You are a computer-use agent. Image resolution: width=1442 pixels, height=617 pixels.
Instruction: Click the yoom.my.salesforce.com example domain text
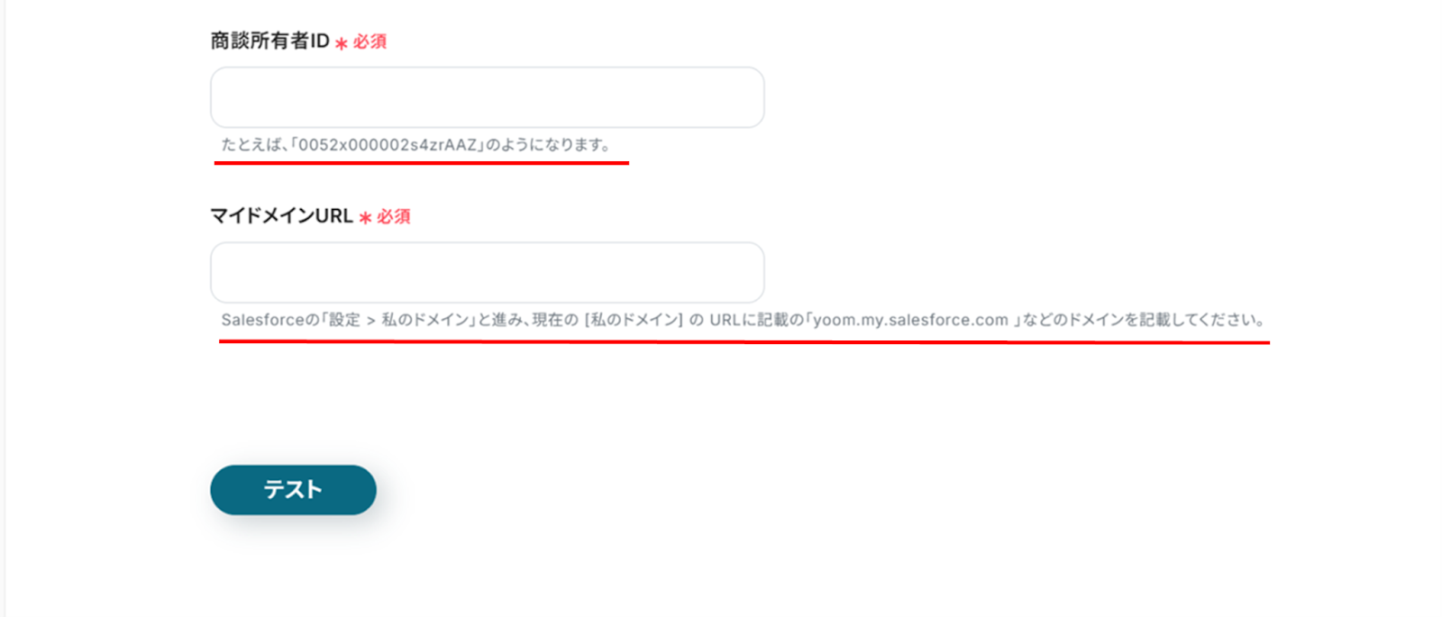pyautogui.click(x=910, y=320)
